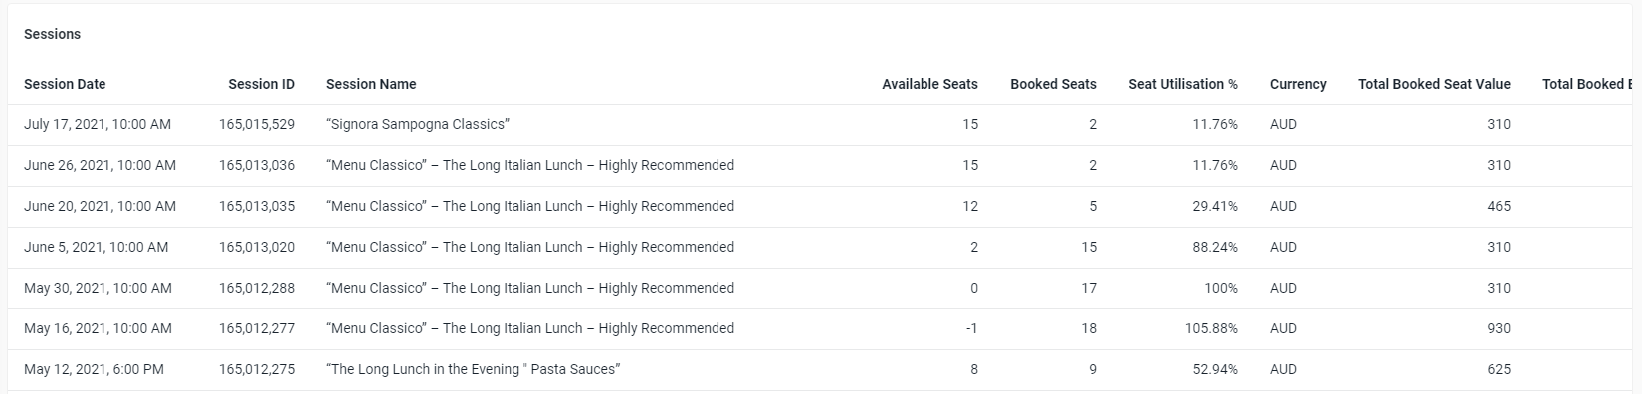Click the partially hidden Total Booked column header
1642x394 pixels.
[x=1588, y=84]
